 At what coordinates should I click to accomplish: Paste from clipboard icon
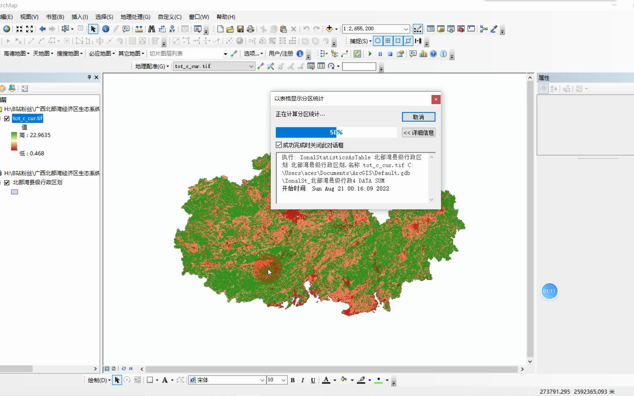coord(283,29)
